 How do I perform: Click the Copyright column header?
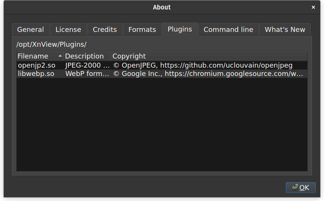click(x=129, y=56)
